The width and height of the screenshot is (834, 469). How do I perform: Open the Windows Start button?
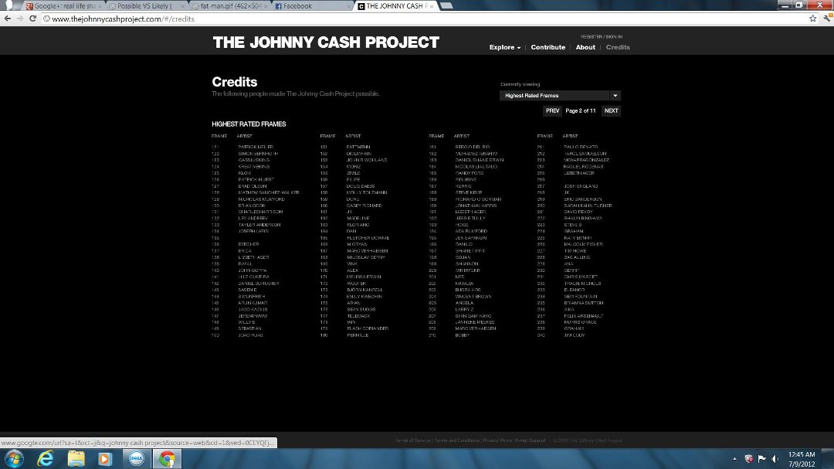click(x=14, y=459)
